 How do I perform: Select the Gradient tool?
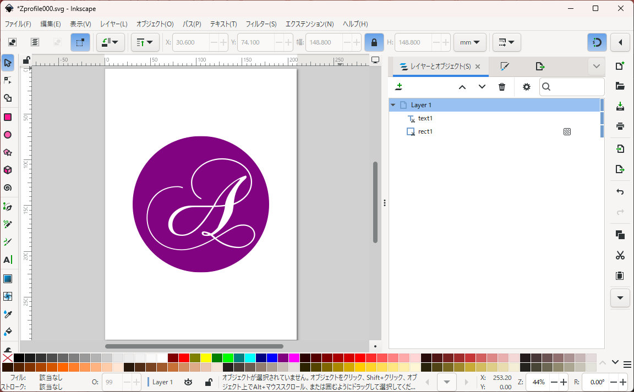click(8, 279)
